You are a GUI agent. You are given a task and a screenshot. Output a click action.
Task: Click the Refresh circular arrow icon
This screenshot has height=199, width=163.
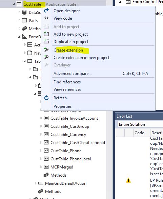tap(46, 98)
